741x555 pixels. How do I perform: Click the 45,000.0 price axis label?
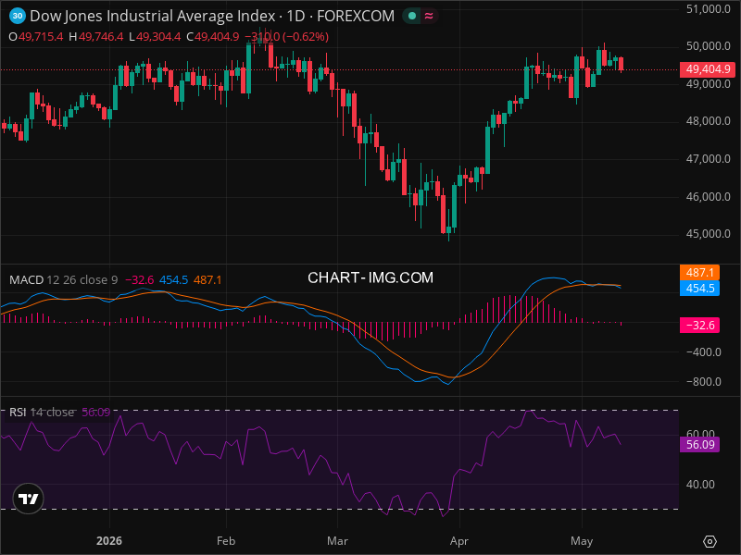(x=708, y=234)
